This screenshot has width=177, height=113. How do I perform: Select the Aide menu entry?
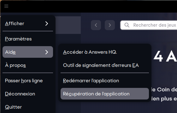28,52
